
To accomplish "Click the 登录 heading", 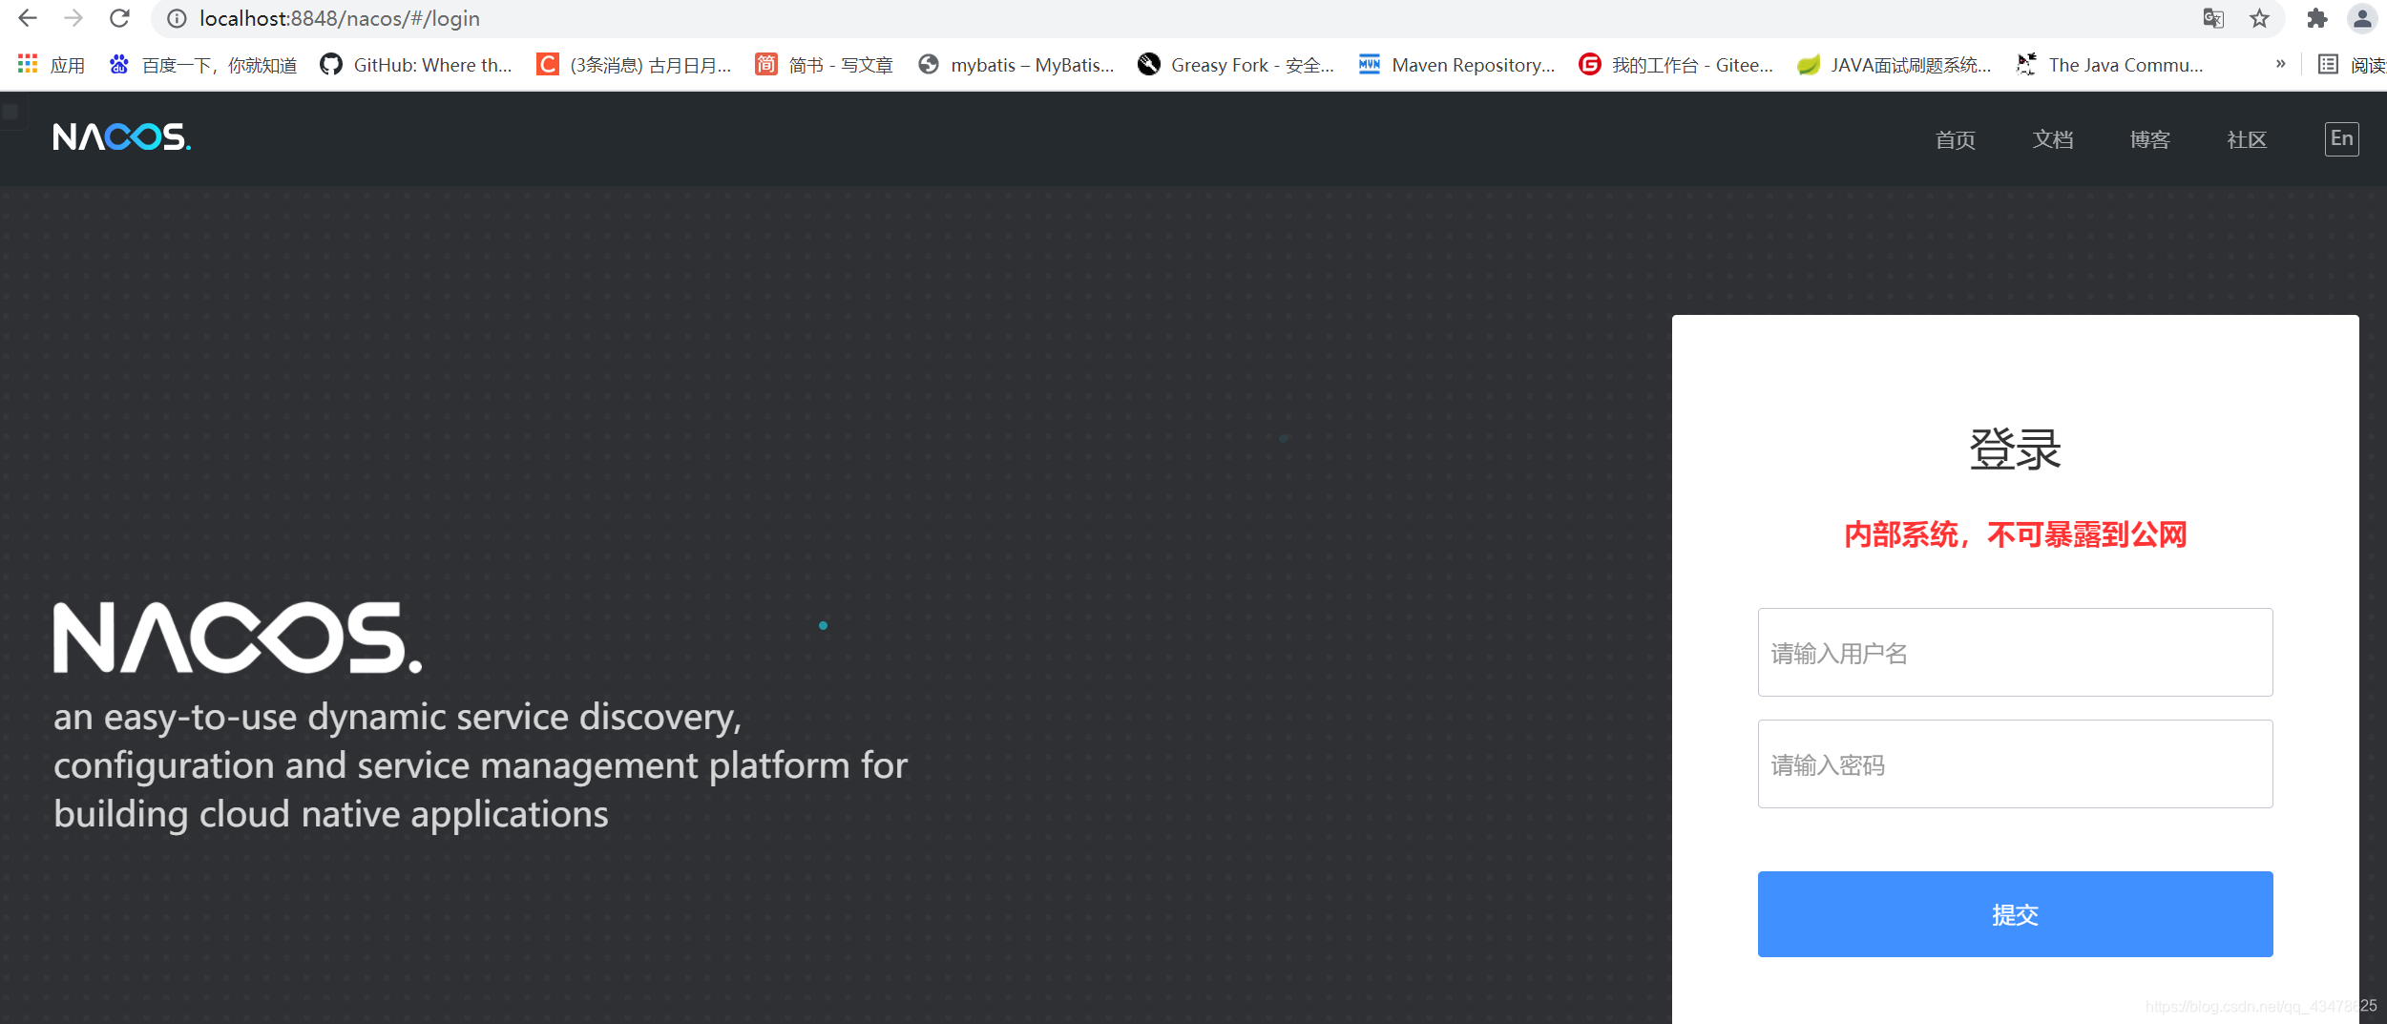I will 2015,449.
